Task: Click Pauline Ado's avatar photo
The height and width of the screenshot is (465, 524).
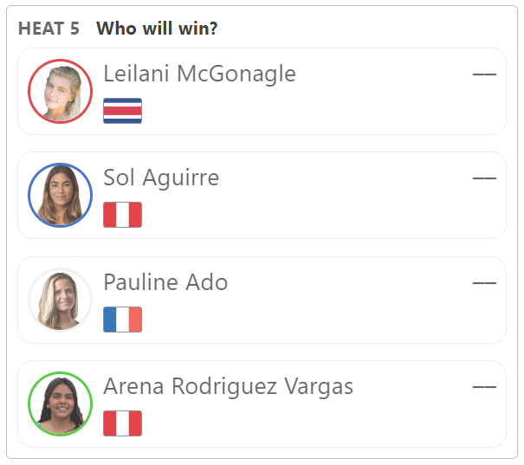Action: (x=60, y=300)
